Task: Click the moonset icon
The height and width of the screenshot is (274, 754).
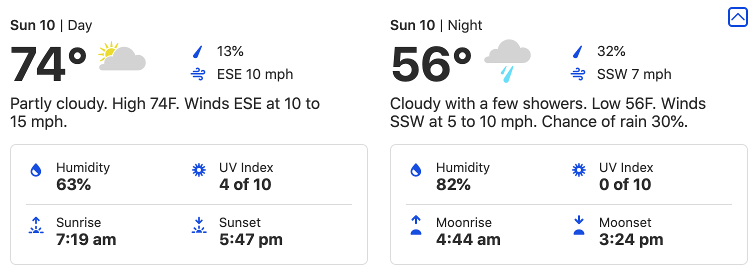Action: 579,225
